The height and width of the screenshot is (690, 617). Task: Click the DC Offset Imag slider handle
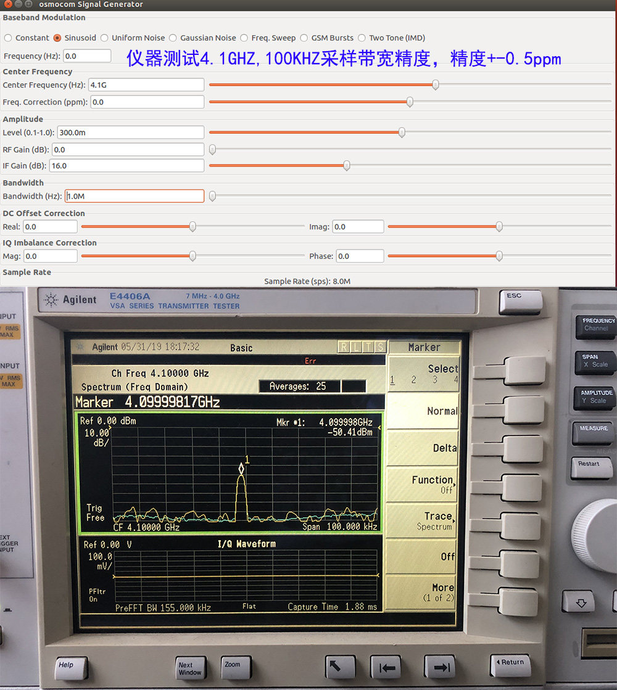499,227
